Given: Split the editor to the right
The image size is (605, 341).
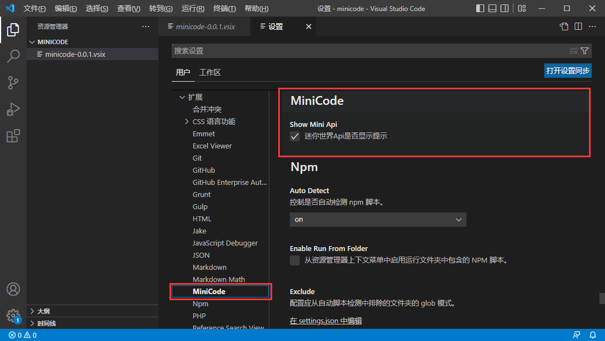Looking at the screenshot, I should point(578,26).
